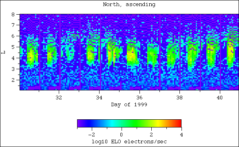Click the colorbar label 'log10 ELO electrons/sec'
This screenshot has width=239, height=147.
point(129,142)
